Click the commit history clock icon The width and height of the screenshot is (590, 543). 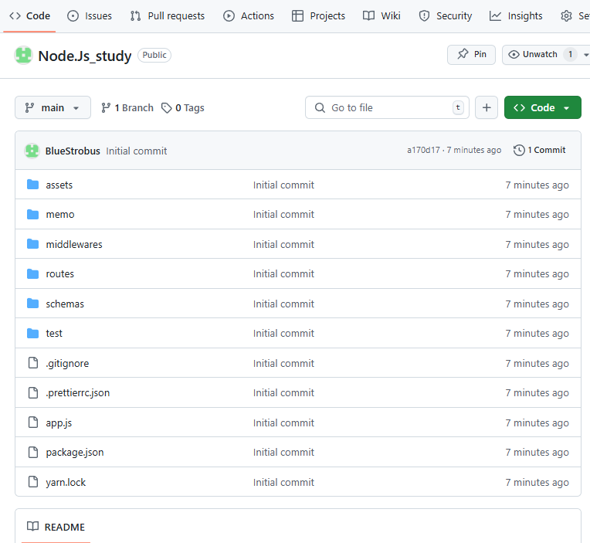click(x=519, y=150)
